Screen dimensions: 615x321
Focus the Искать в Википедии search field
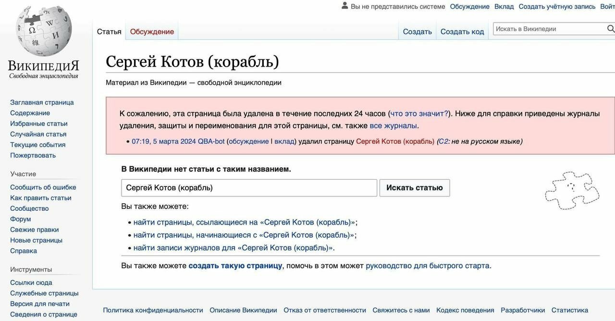pos(550,29)
